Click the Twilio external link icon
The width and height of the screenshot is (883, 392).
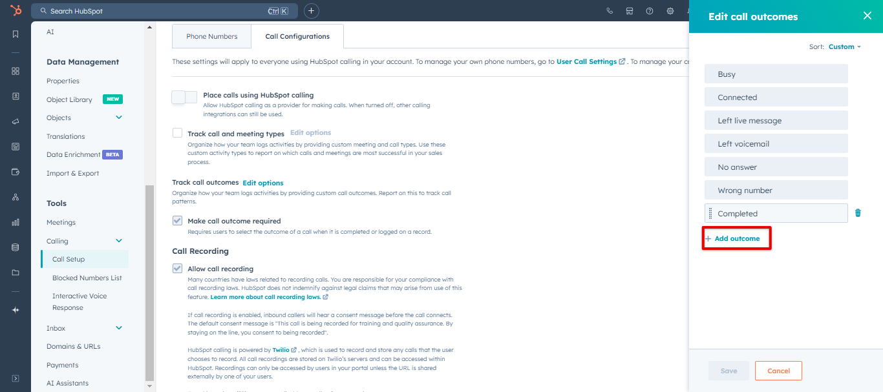(x=294, y=350)
